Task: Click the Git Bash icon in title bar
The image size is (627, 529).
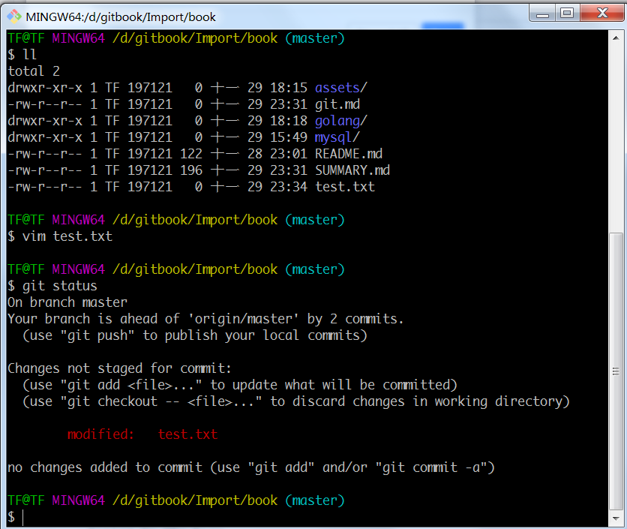Action: [13, 16]
